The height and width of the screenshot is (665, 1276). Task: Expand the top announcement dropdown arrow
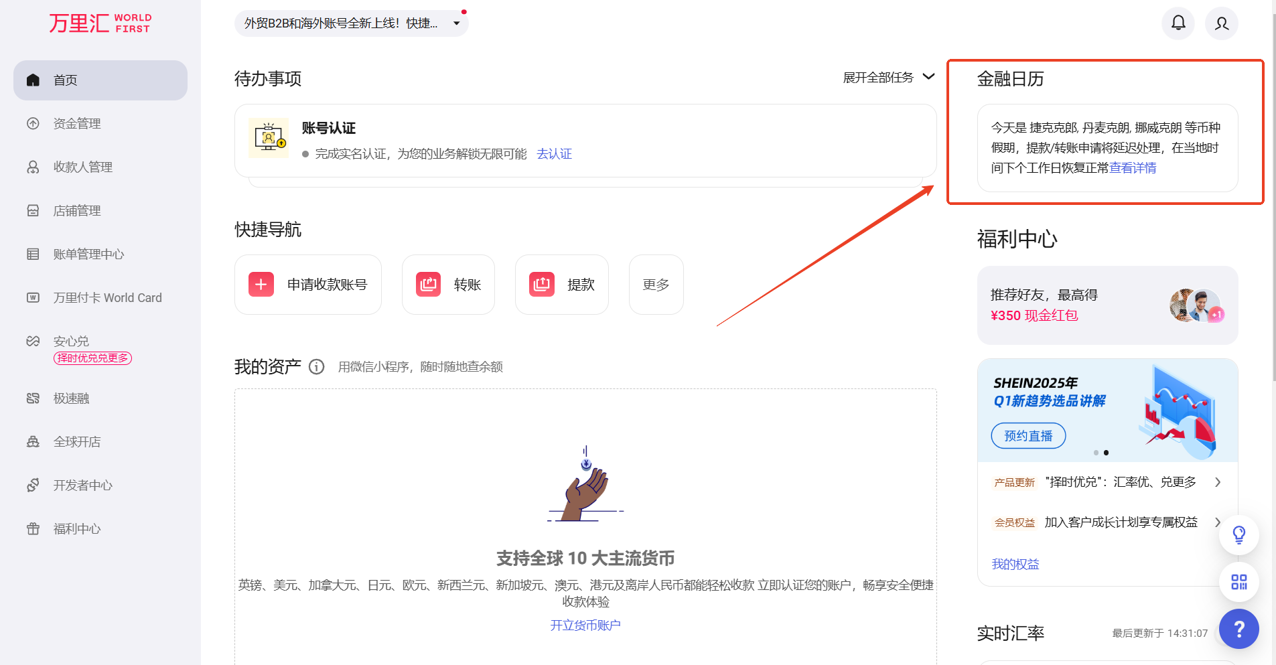click(457, 23)
